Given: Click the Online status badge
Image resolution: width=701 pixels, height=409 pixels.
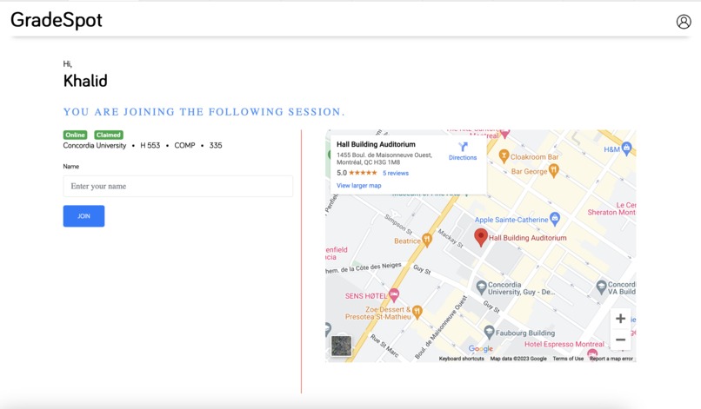Looking at the screenshot, I should click(x=75, y=135).
